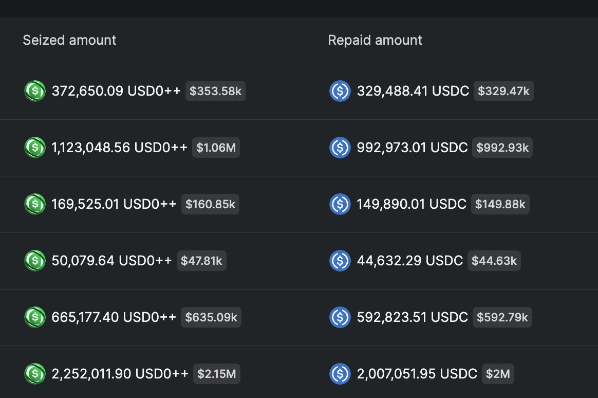Screen dimensions: 598x398
Task: Select the 169,525.01 USD0++ amount
Action: coord(114,204)
